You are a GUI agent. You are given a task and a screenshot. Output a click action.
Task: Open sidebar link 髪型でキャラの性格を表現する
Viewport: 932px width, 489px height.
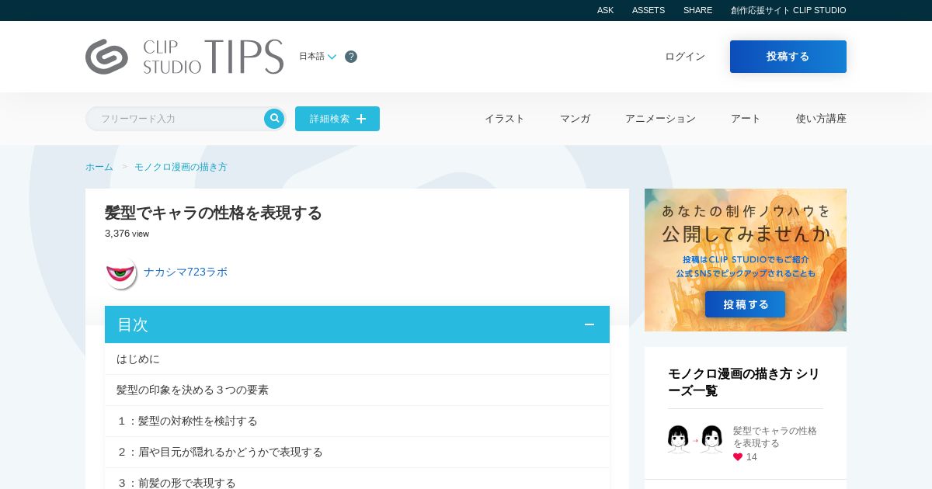coord(775,437)
